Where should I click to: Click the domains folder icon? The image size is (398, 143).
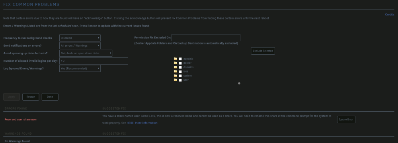tap(176, 67)
